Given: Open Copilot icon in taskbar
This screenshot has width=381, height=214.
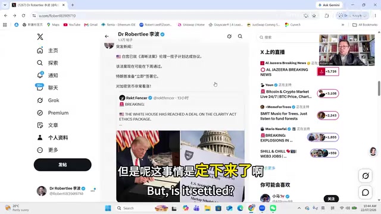Looking at the screenshot, I should [186, 208].
